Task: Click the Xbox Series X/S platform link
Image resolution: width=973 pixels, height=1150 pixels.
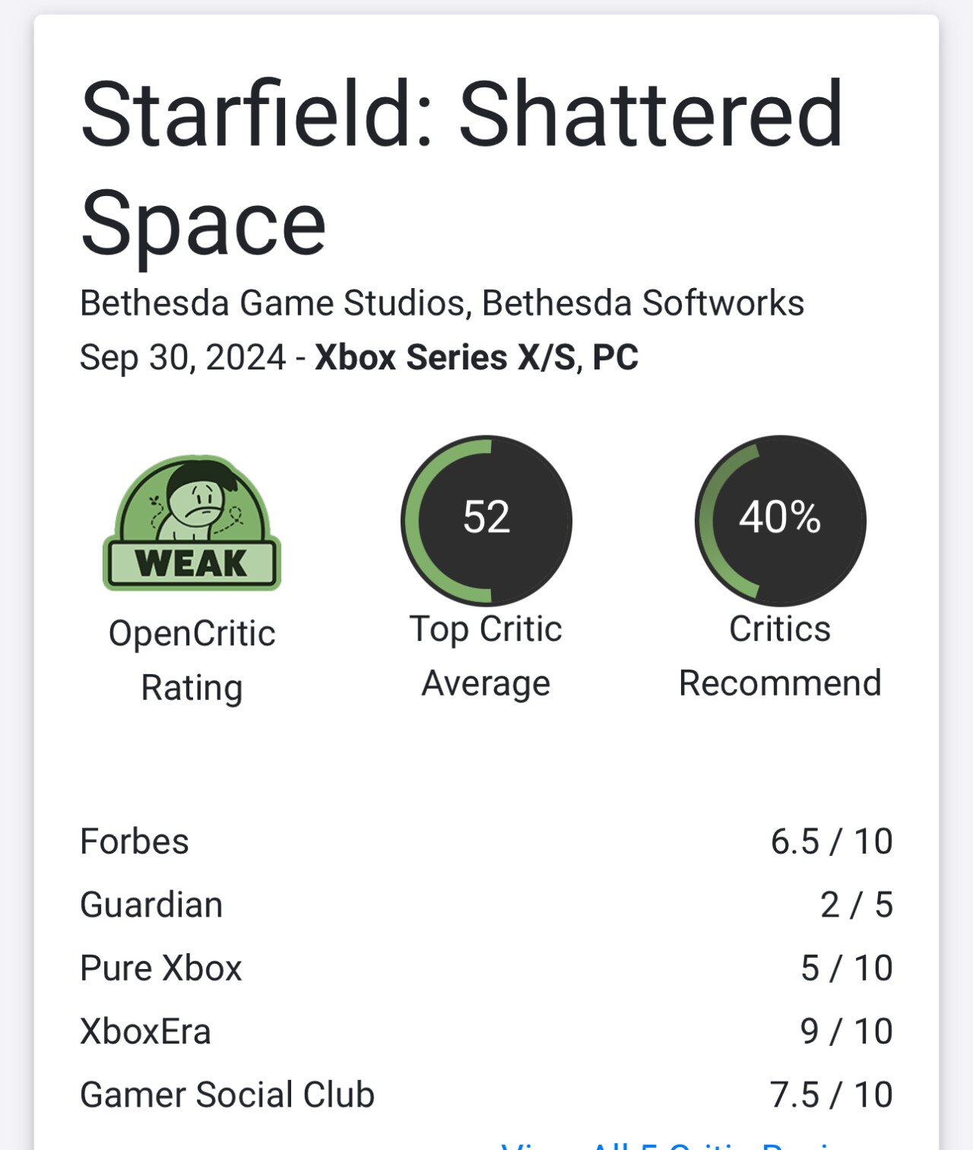Action: click(445, 357)
